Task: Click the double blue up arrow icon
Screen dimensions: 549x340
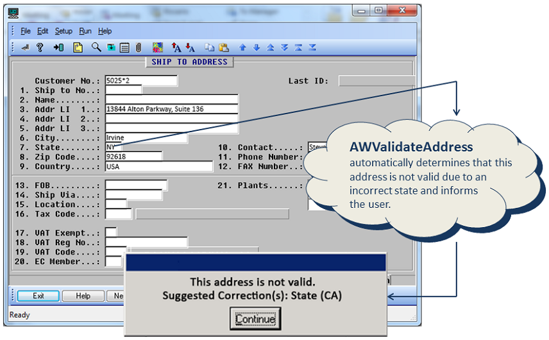Action: (270, 47)
